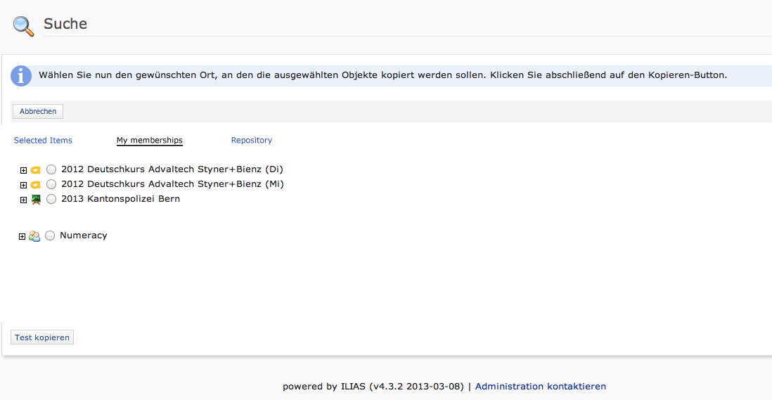Click the magnifying glass Suche icon
The width and height of the screenshot is (772, 400).
(x=23, y=25)
